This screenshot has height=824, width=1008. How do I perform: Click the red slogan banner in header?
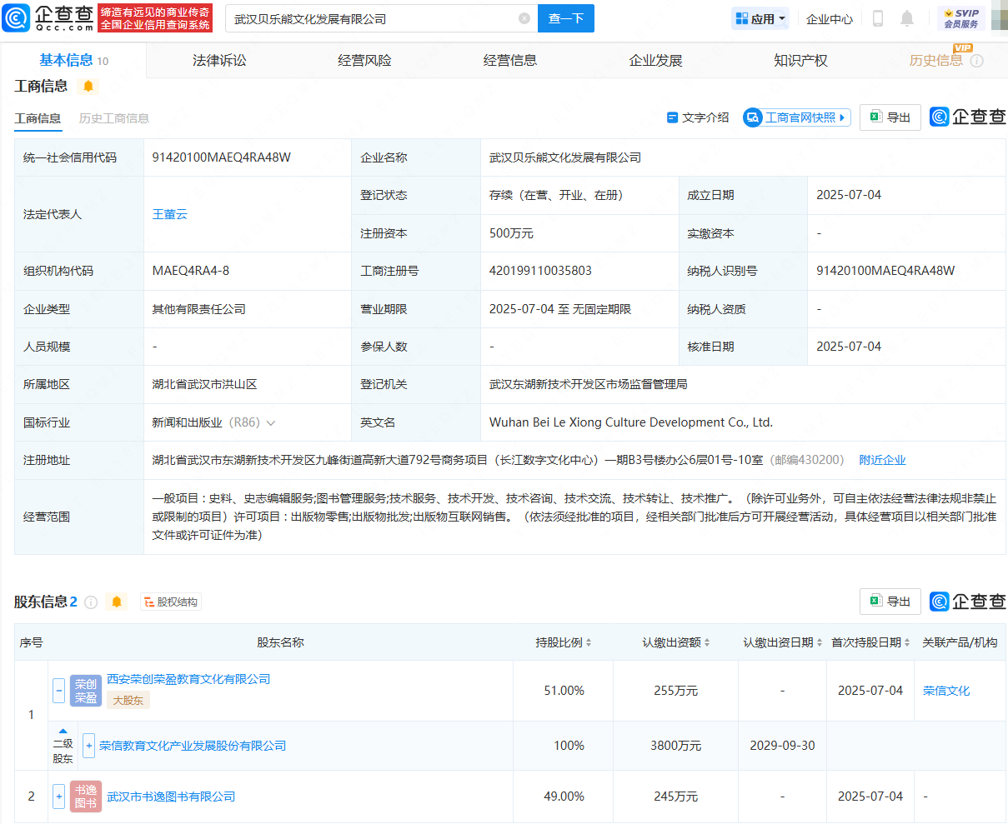pos(155,18)
